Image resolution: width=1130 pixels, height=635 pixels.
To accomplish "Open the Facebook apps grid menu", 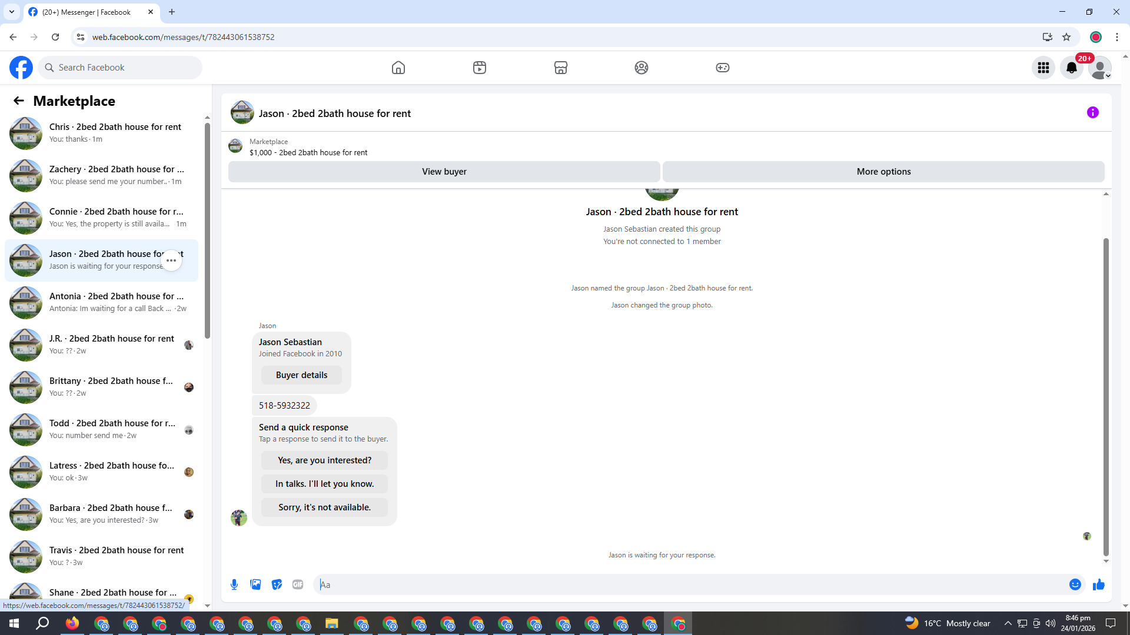I will click(x=1043, y=68).
